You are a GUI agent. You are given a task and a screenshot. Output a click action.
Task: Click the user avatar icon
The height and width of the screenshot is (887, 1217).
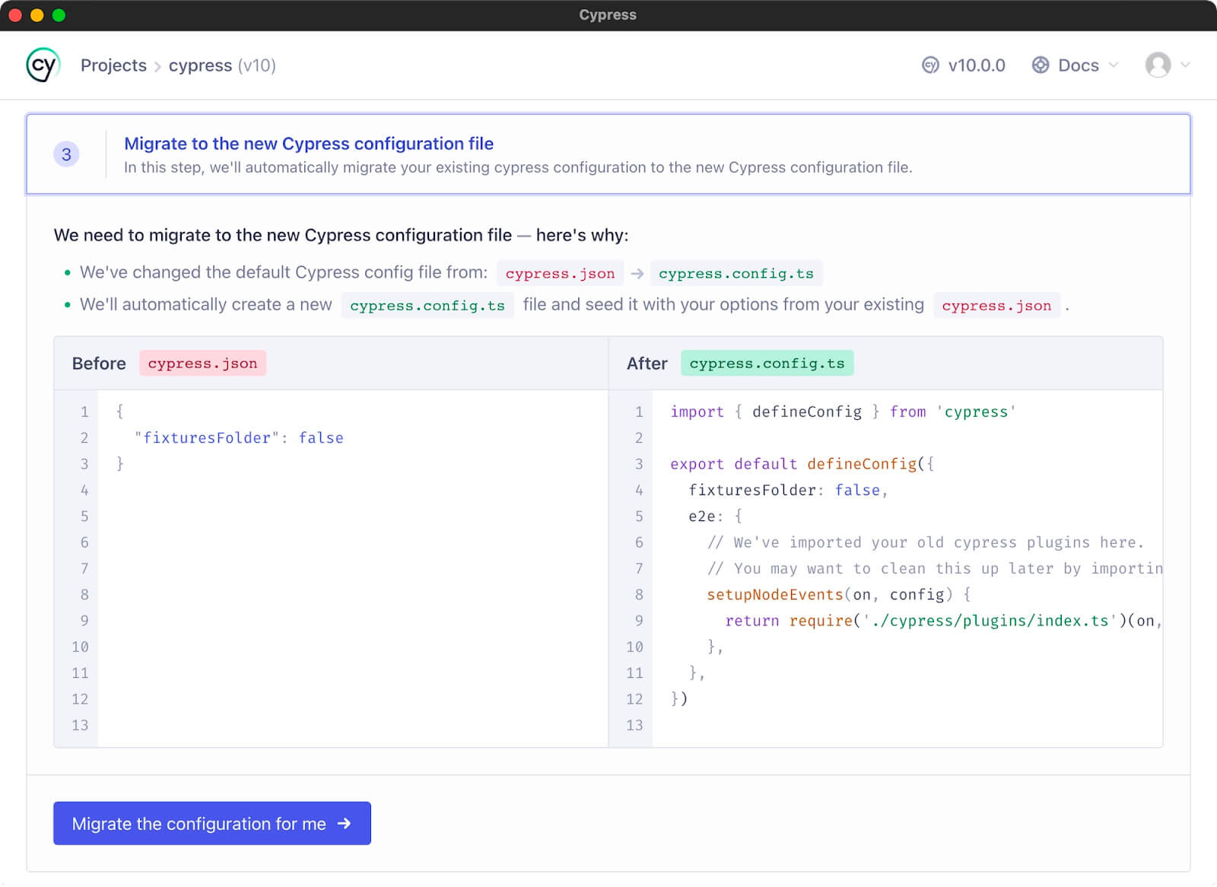[1157, 65]
